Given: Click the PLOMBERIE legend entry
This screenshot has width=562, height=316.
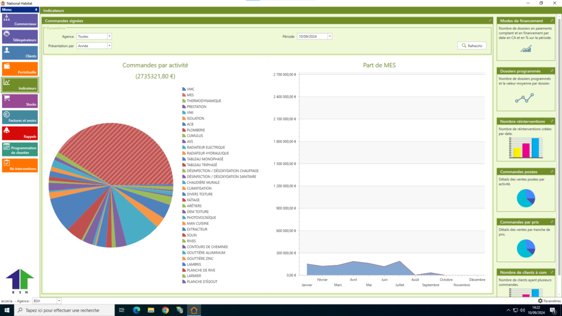Looking at the screenshot, I should (x=194, y=130).
